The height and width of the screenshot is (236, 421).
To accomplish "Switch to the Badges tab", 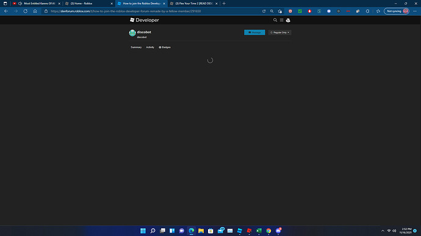I will click(x=165, y=47).
